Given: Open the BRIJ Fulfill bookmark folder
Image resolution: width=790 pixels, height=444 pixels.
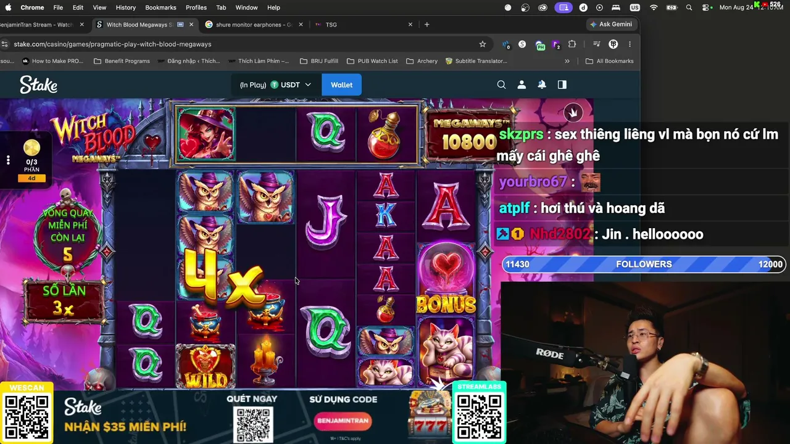Looking at the screenshot, I should (x=318, y=61).
